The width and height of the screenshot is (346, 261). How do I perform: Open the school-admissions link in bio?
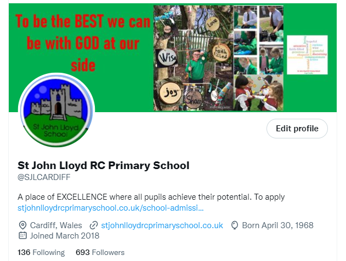coord(111,208)
